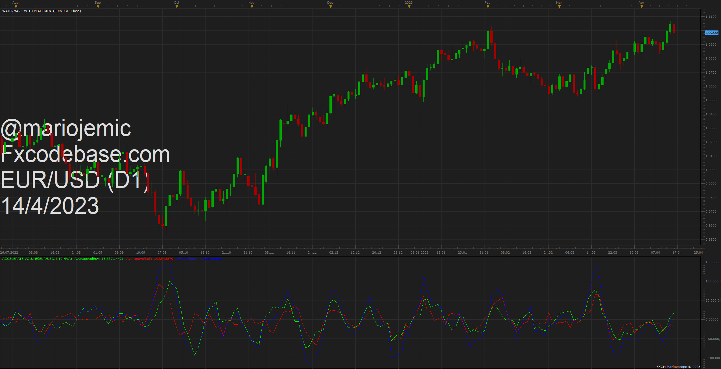Click the Mar month marker triangle
The image size is (721, 369).
click(x=559, y=7)
